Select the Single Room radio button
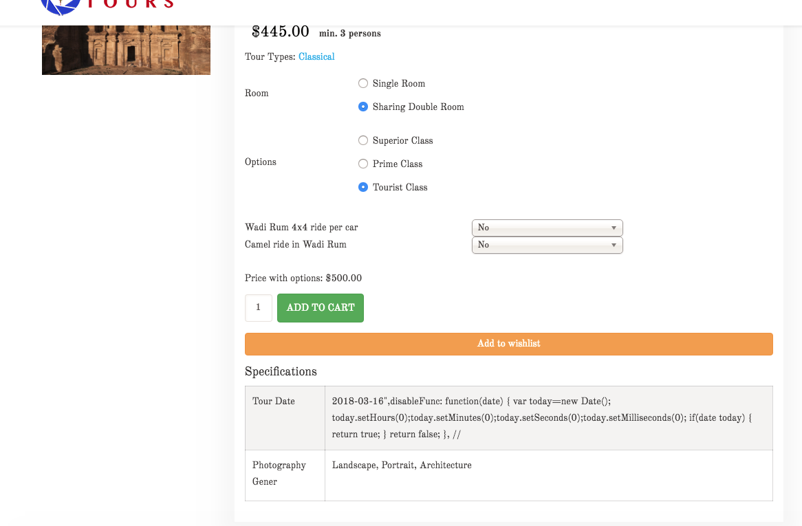Image resolution: width=802 pixels, height=526 pixels. pos(363,83)
